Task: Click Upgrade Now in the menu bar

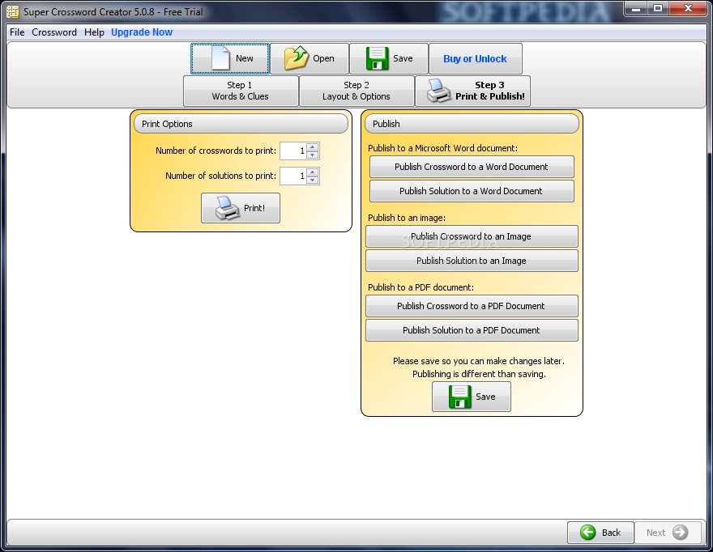Action: pos(142,32)
